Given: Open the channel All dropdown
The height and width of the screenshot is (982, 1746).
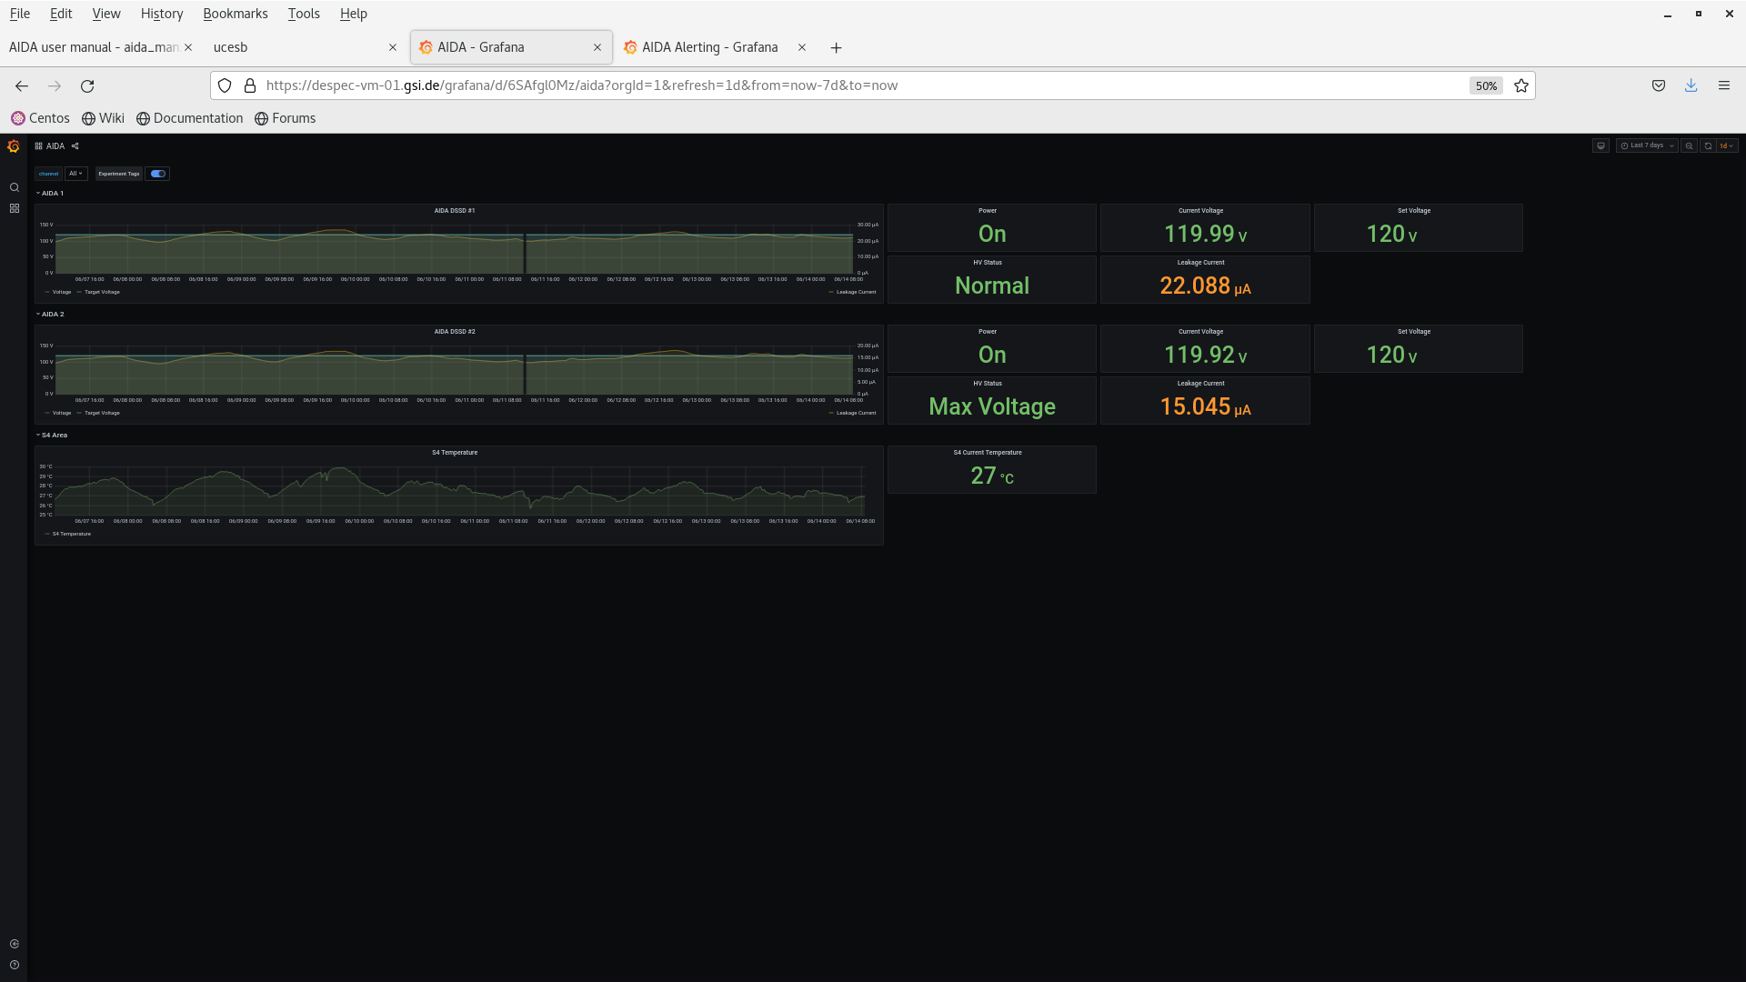Looking at the screenshot, I should pyautogui.click(x=76, y=174).
